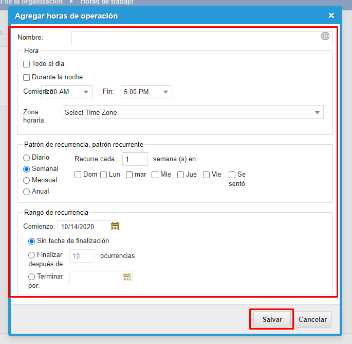Enable the Todo el dia checkbox

tap(27, 64)
